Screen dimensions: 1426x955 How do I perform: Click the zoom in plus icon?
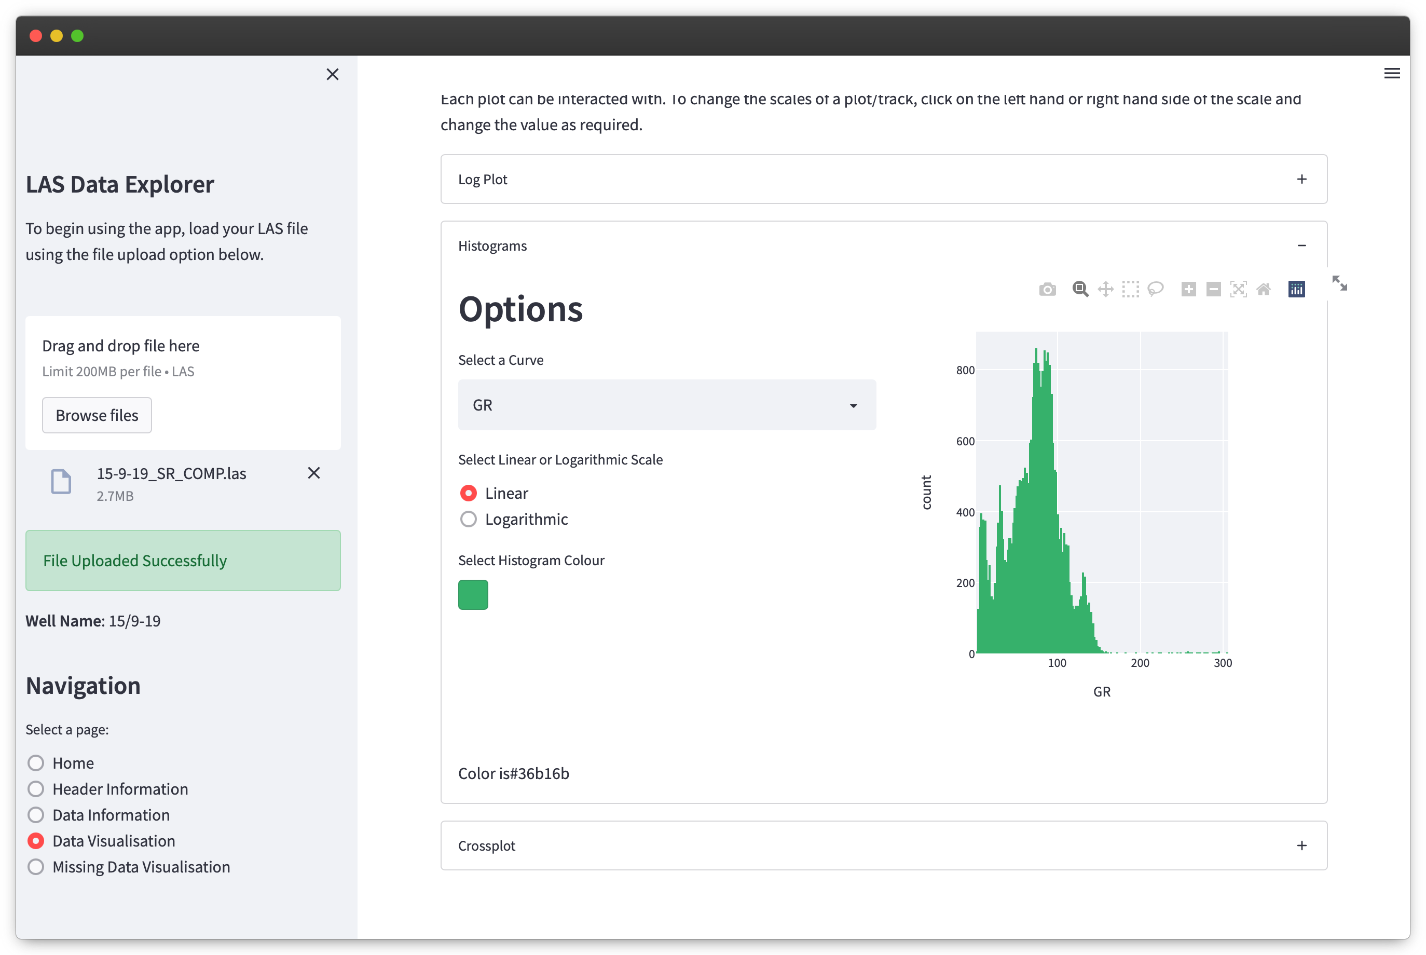pyautogui.click(x=1188, y=289)
